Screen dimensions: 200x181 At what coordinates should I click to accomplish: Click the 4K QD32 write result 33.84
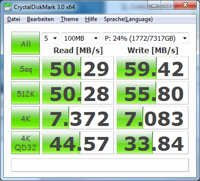tap(152, 143)
